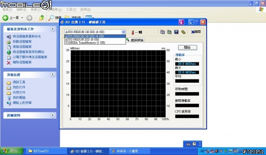The height and width of the screenshot is (155, 266).
Task: Click the 共用文件 link
Action: click(x=19, y=93)
